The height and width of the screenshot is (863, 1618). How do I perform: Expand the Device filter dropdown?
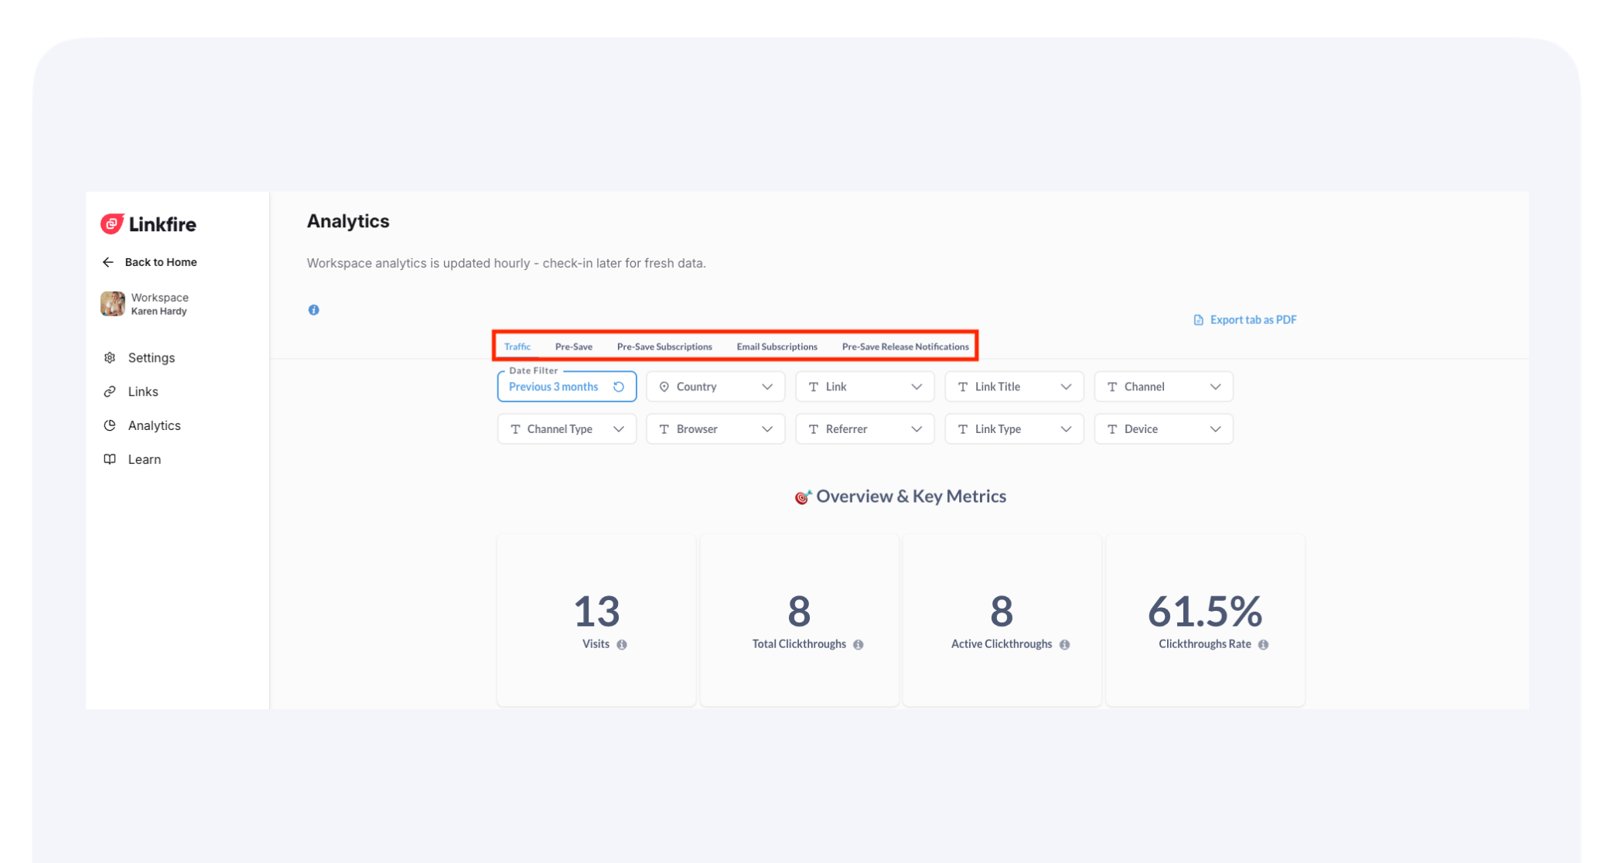click(x=1163, y=429)
